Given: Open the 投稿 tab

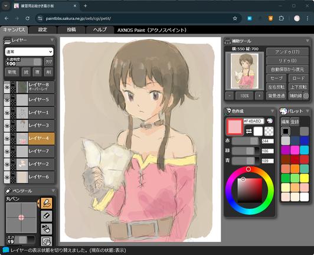Looking at the screenshot, I should pyautogui.click(x=71, y=30).
